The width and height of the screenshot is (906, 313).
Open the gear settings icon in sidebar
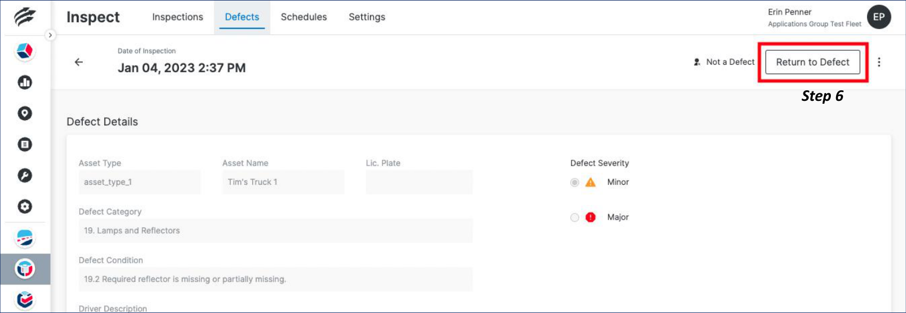24,206
